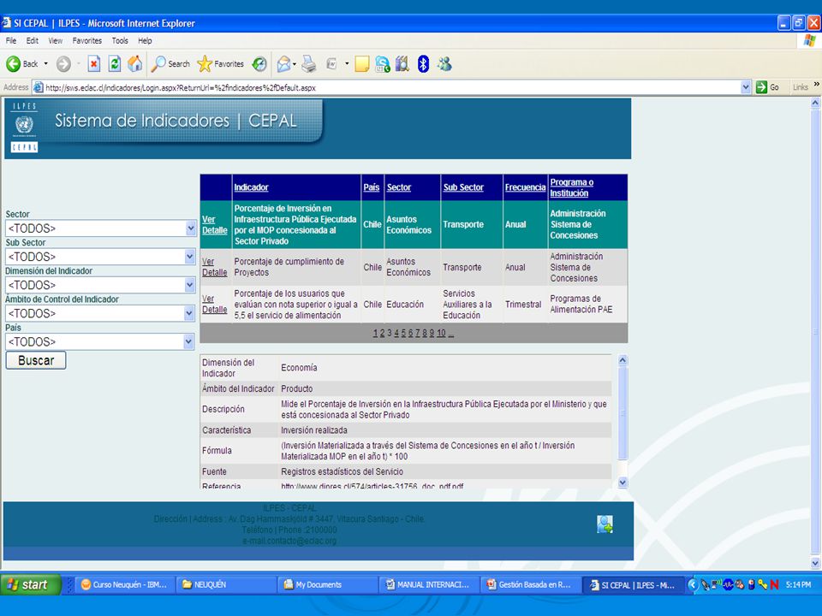Expand Ámbito de Control del Indicador dropdown
Image resolution: width=822 pixels, height=616 pixels.
pyautogui.click(x=190, y=313)
